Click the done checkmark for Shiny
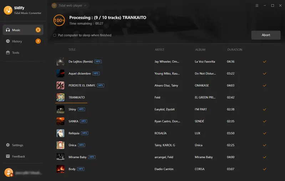Screen dimensions: 285x181 coord(264,109)
